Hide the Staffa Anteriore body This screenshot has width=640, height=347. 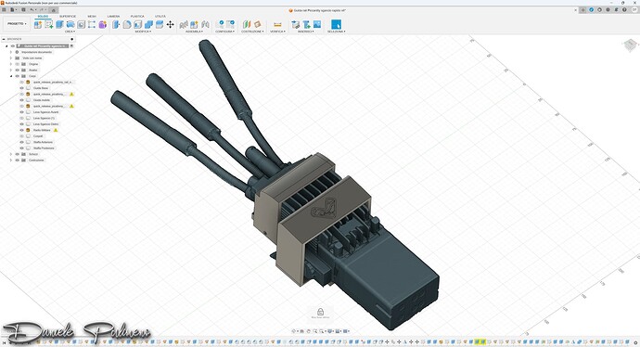coord(22,142)
